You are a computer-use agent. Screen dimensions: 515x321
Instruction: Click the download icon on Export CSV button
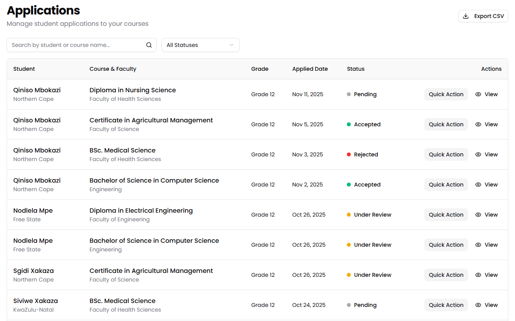pos(466,16)
